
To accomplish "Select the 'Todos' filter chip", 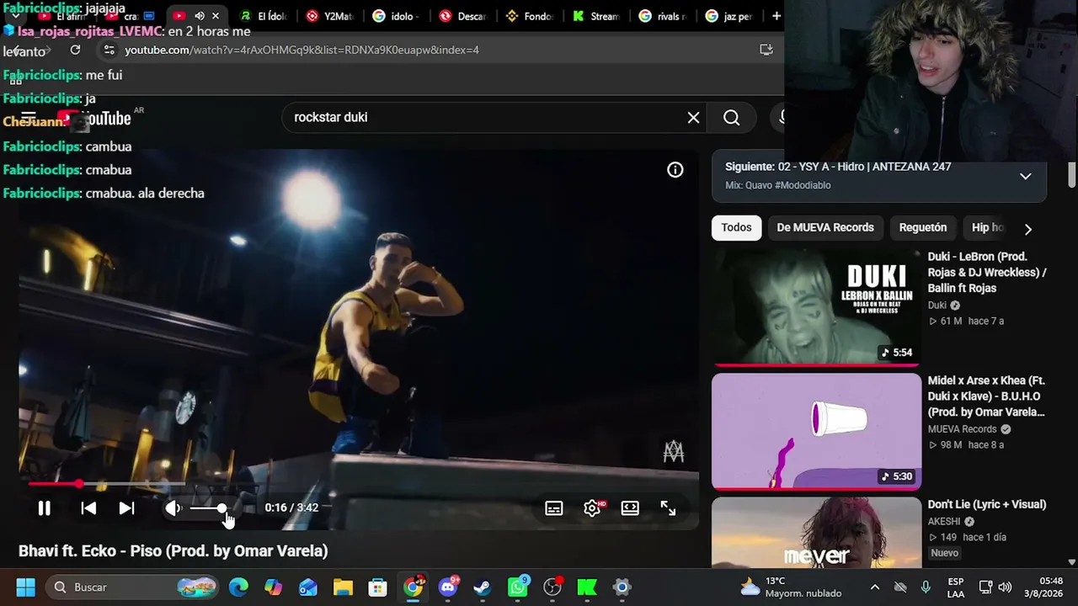I will tap(736, 228).
